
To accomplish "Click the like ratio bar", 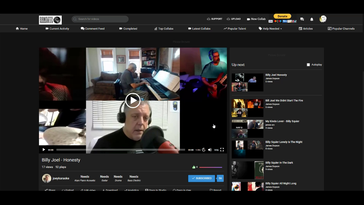I will coord(211,167).
